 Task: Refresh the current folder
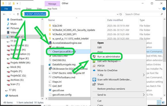(121, 14)
